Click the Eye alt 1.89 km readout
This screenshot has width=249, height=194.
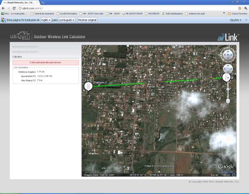coord(221,175)
